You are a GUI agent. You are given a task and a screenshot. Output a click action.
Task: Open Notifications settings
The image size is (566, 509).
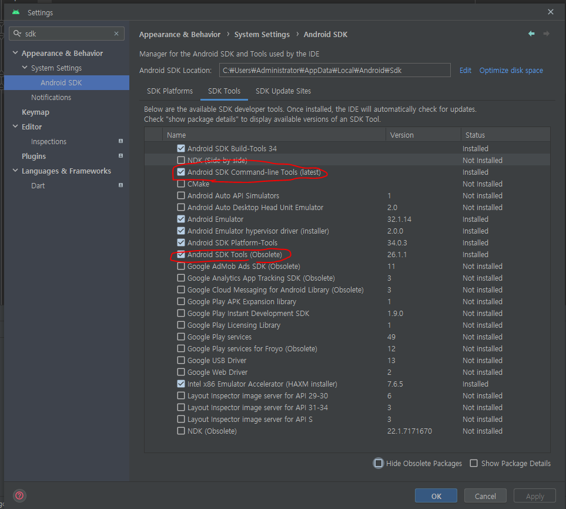tap(51, 97)
